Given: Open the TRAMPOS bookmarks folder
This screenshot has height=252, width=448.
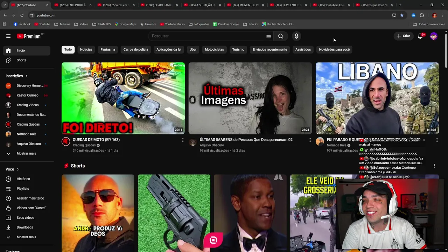Looking at the screenshot, I should pyautogui.click(x=101, y=24).
